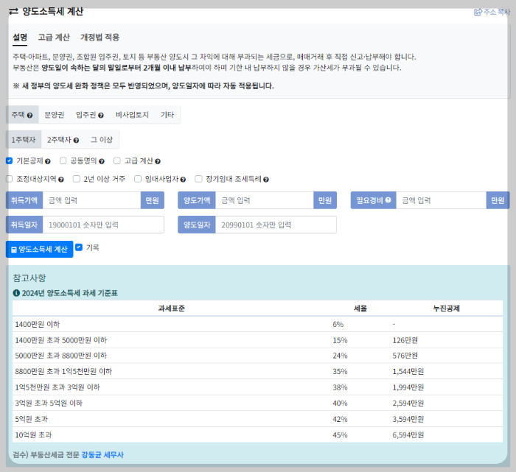
Task: Open the 강동균 세무사 link
Action: [x=102, y=455]
